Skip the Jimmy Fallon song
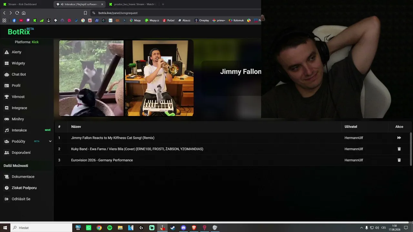 [x=399, y=138]
